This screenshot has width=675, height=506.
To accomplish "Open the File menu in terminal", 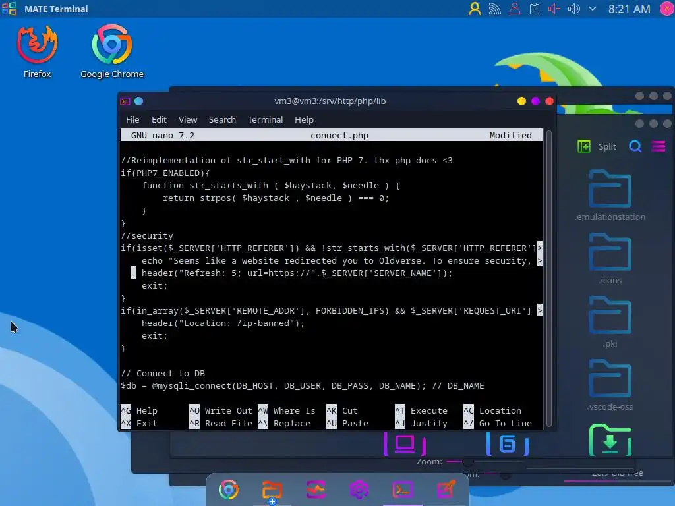I will coord(132,120).
